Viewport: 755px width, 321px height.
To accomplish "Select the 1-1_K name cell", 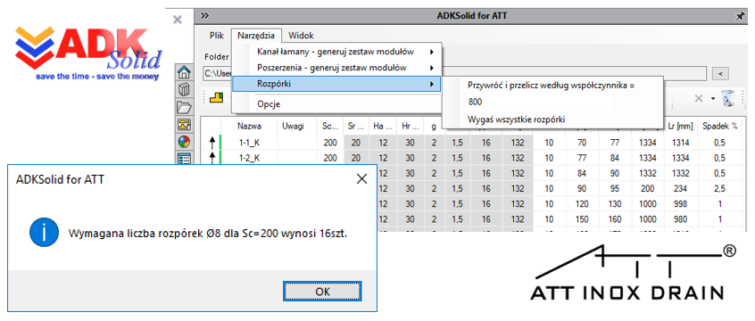I will [249, 143].
